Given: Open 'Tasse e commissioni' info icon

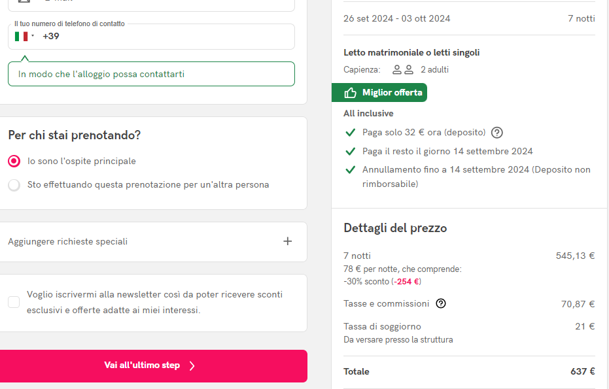Looking at the screenshot, I should (441, 303).
